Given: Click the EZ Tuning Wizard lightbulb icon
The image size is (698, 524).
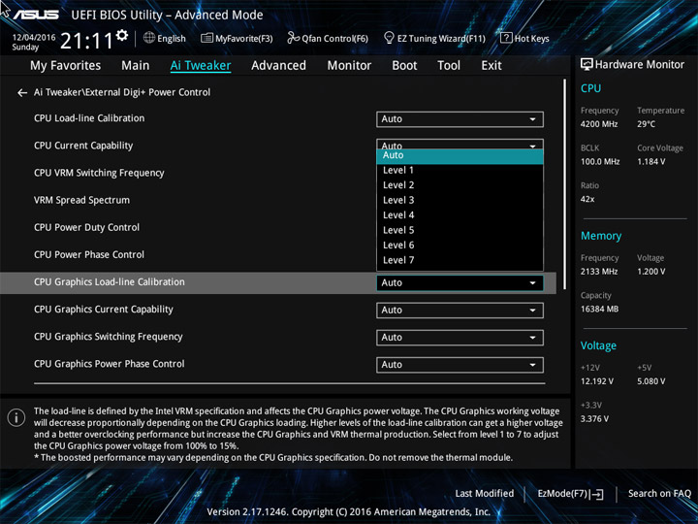Looking at the screenshot, I should tap(389, 38).
